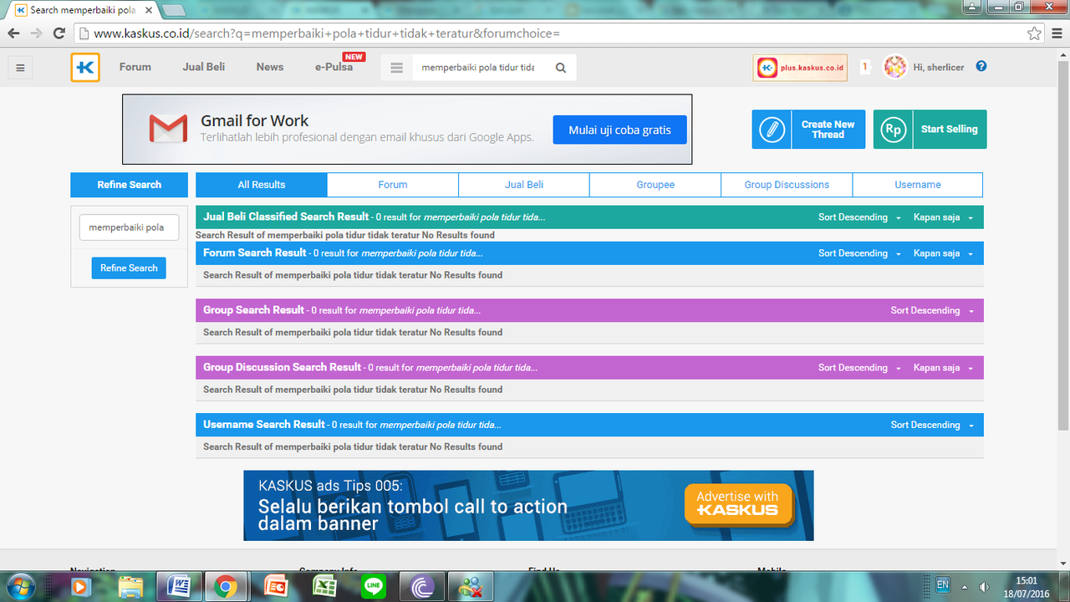
Task: Switch to Username results tab
Action: coord(918,185)
